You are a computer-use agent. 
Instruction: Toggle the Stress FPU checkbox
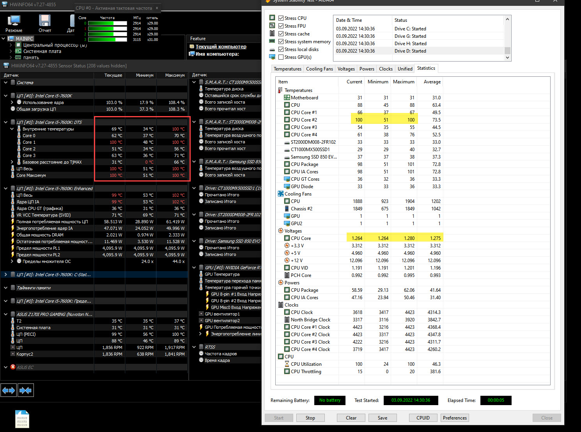pos(281,26)
